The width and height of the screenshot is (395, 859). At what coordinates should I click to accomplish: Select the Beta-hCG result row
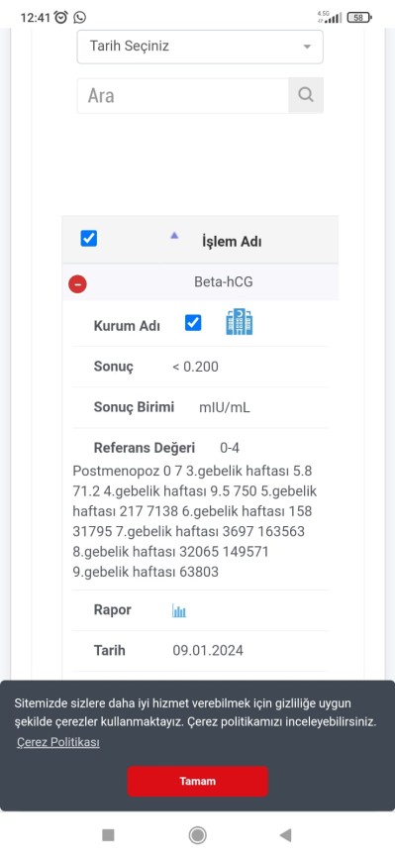coord(200,282)
